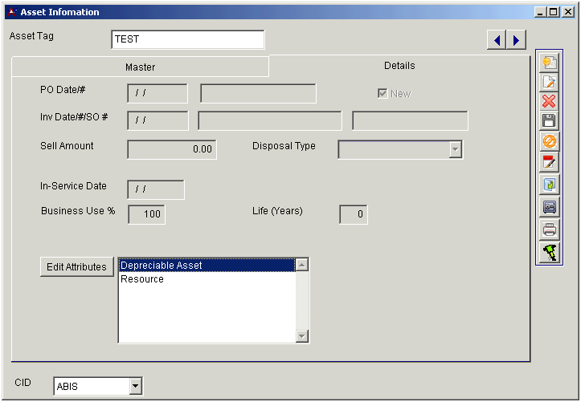Image resolution: width=581 pixels, height=402 pixels.
Task: Switch to the Details tab
Action: tap(399, 66)
